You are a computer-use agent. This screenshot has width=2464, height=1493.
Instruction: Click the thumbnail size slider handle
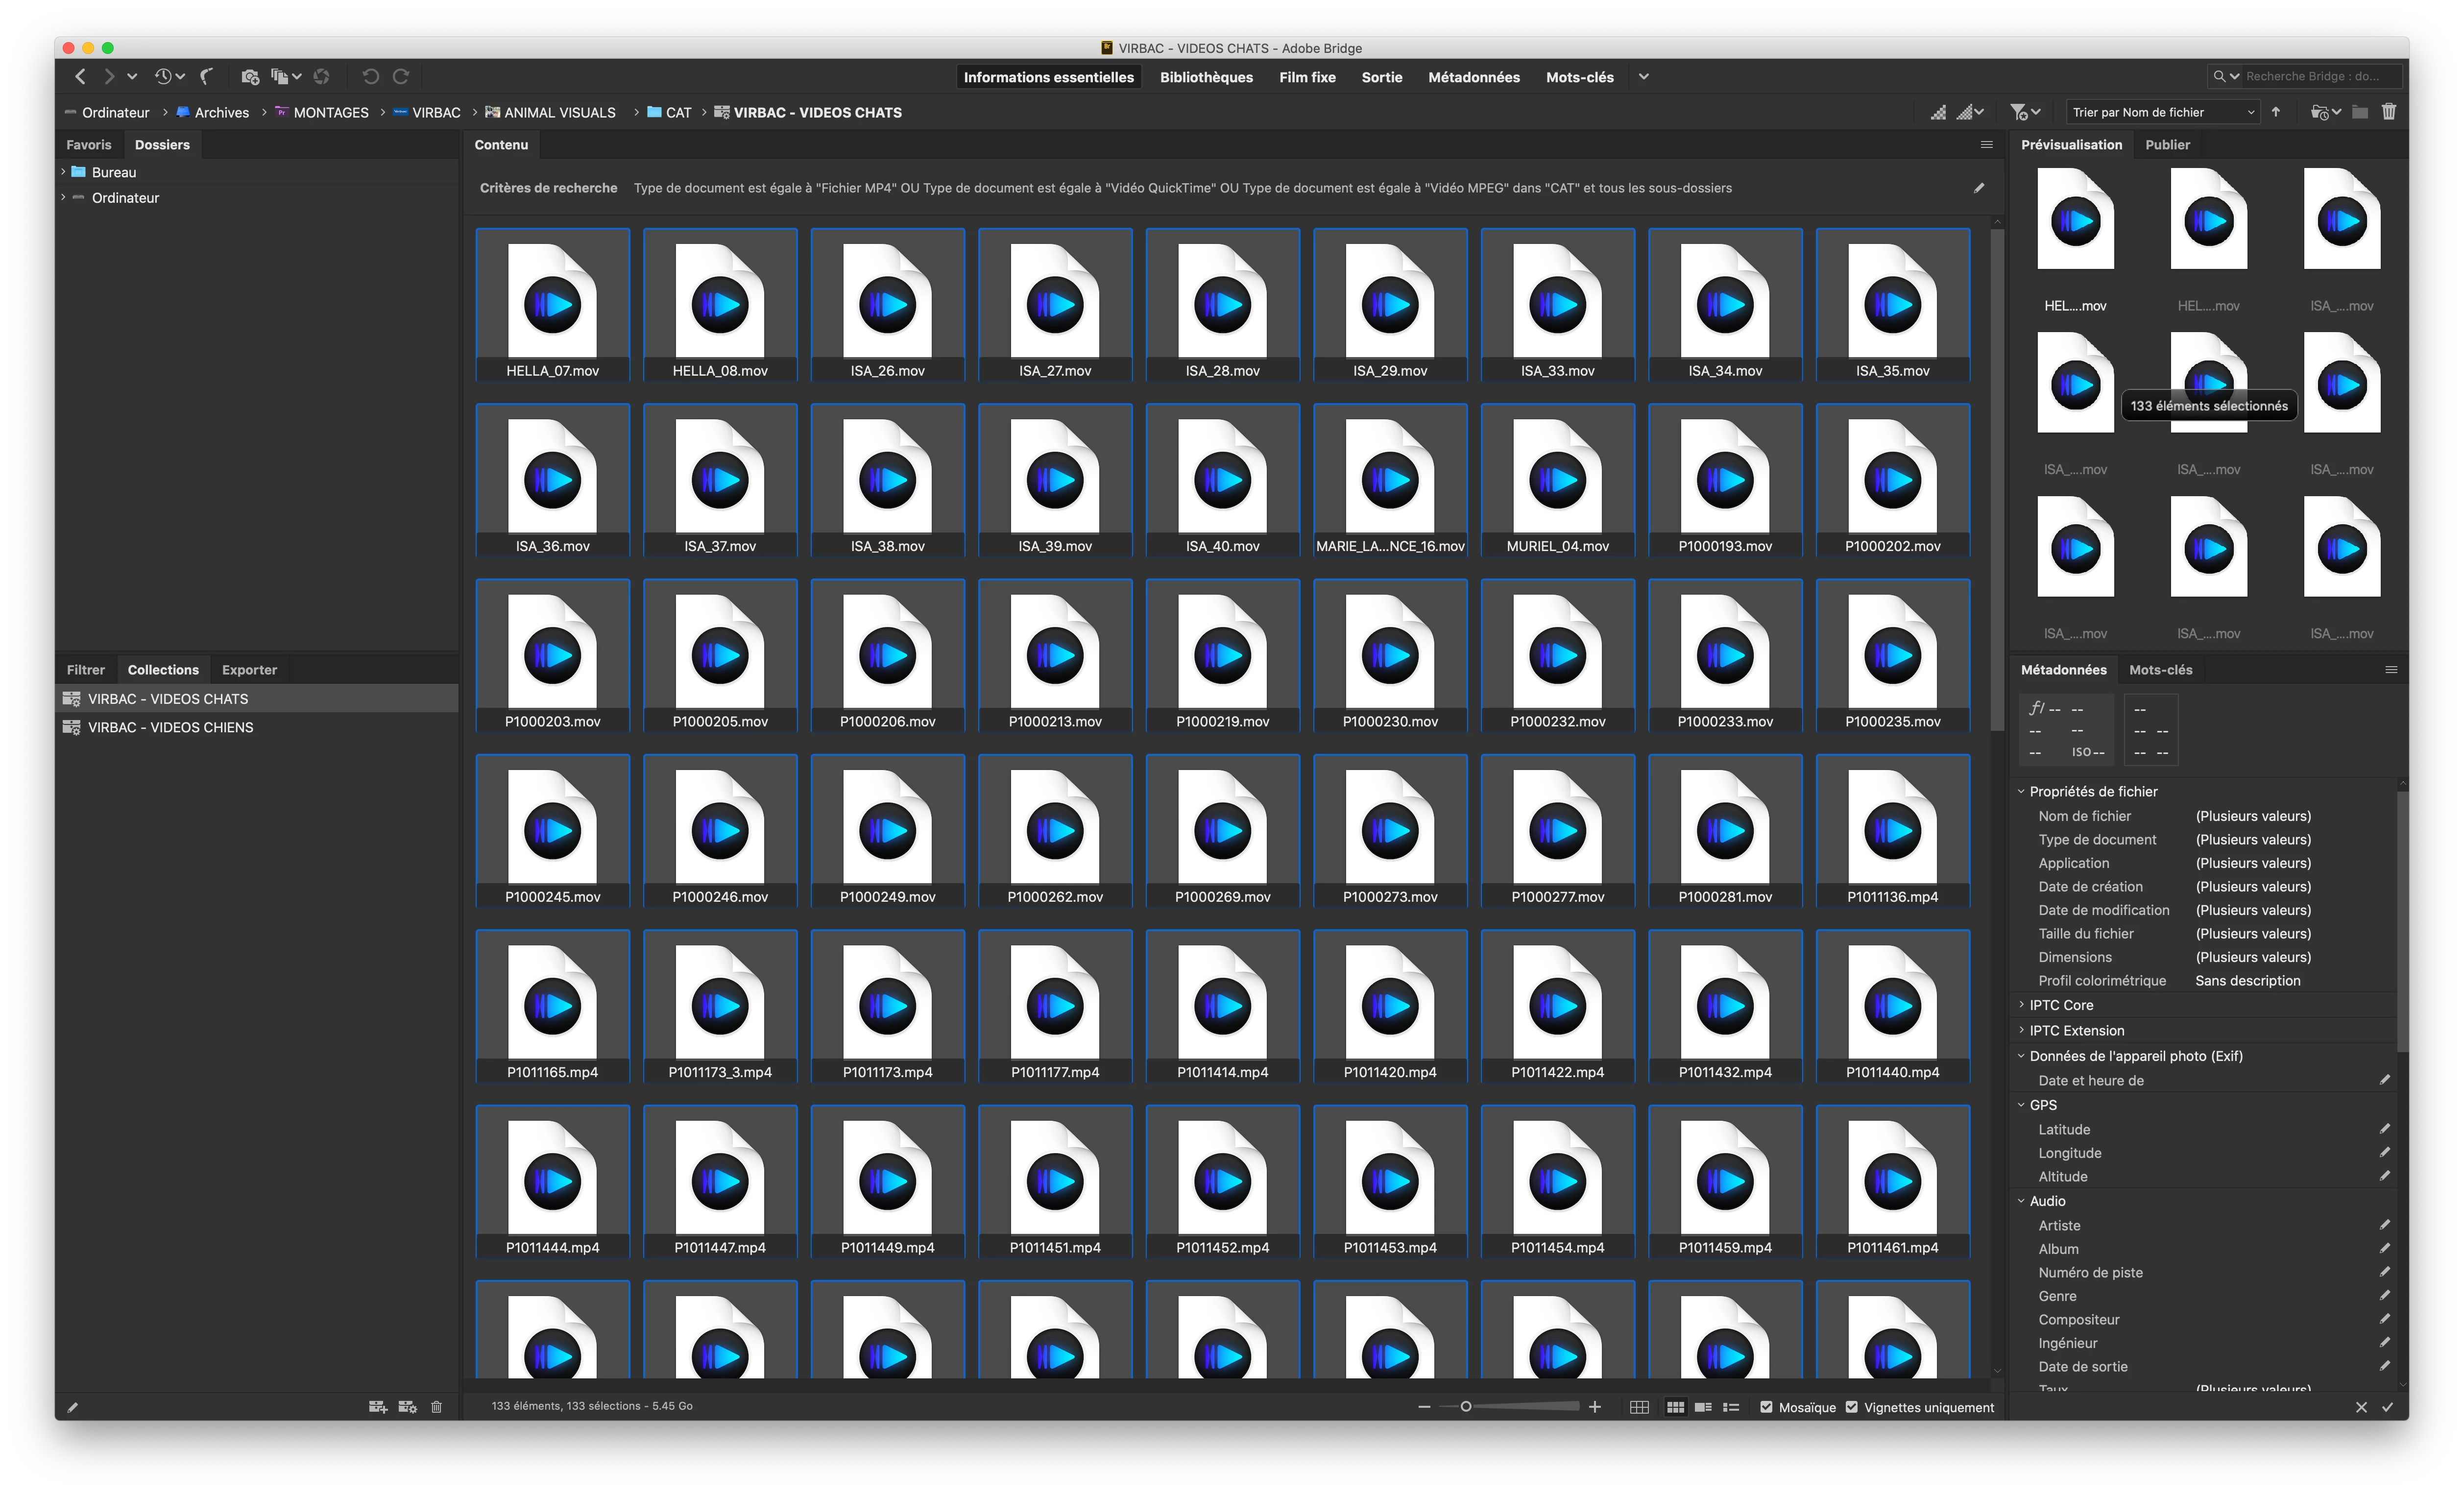coord(1466,1407)
